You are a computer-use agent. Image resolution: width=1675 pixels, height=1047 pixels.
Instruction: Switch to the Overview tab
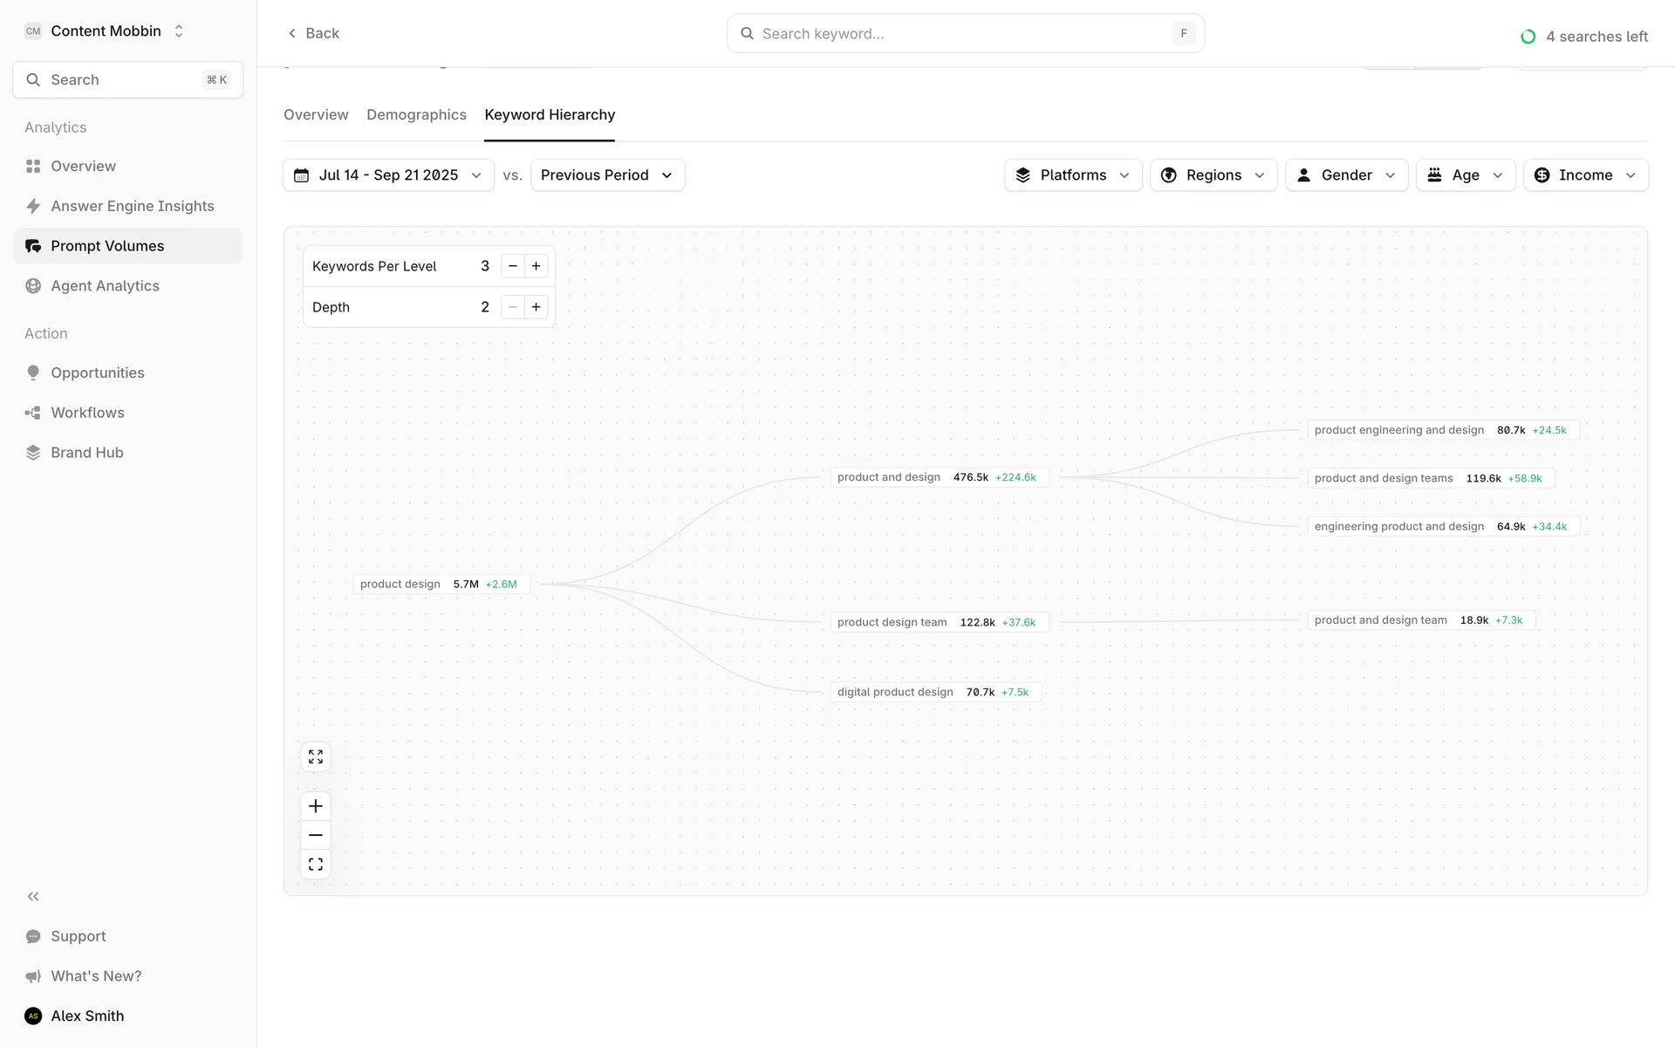tap(316, 115)
